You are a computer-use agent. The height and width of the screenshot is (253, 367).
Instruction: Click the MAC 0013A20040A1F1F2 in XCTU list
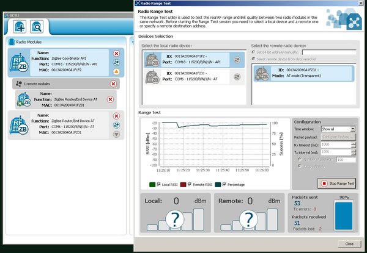point(67,70)
